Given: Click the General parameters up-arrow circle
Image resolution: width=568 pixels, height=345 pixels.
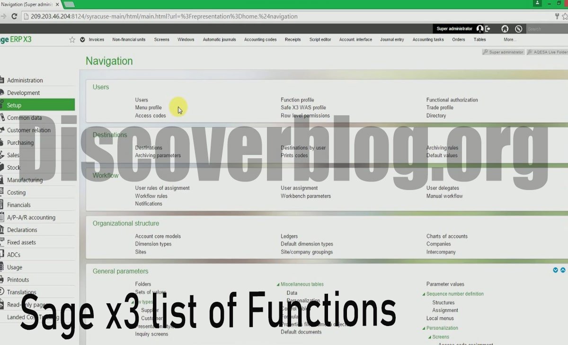Looking at the screenshot, I should coord(563,270).
